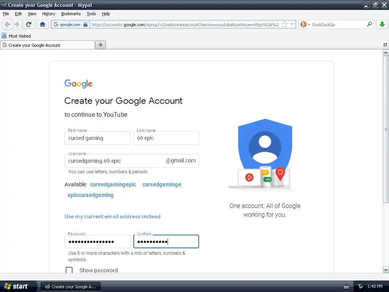The height and width of the screenshot is (292, 389).
Task: Click the padlock site security icon
Action: [x=85, y=24]
